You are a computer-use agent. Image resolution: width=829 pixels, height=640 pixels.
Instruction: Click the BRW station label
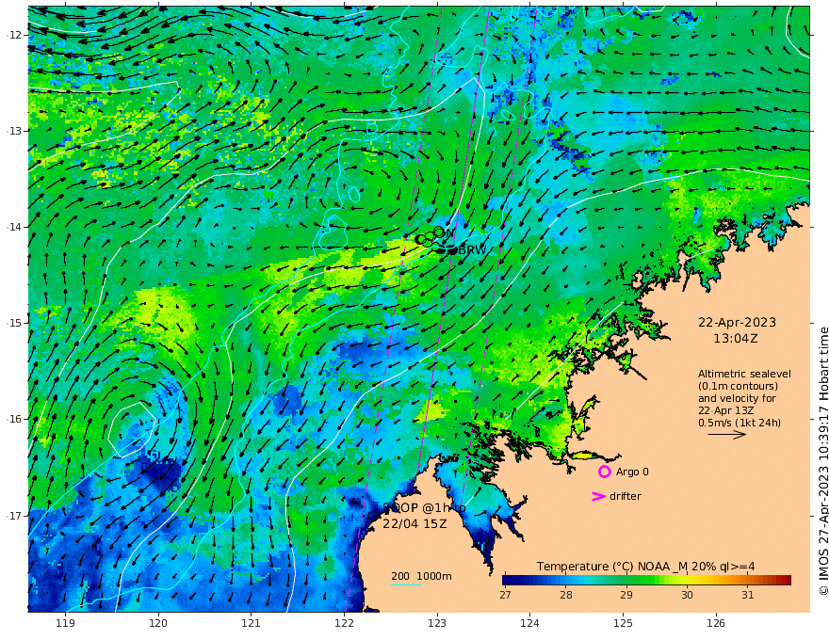[472, 249]
